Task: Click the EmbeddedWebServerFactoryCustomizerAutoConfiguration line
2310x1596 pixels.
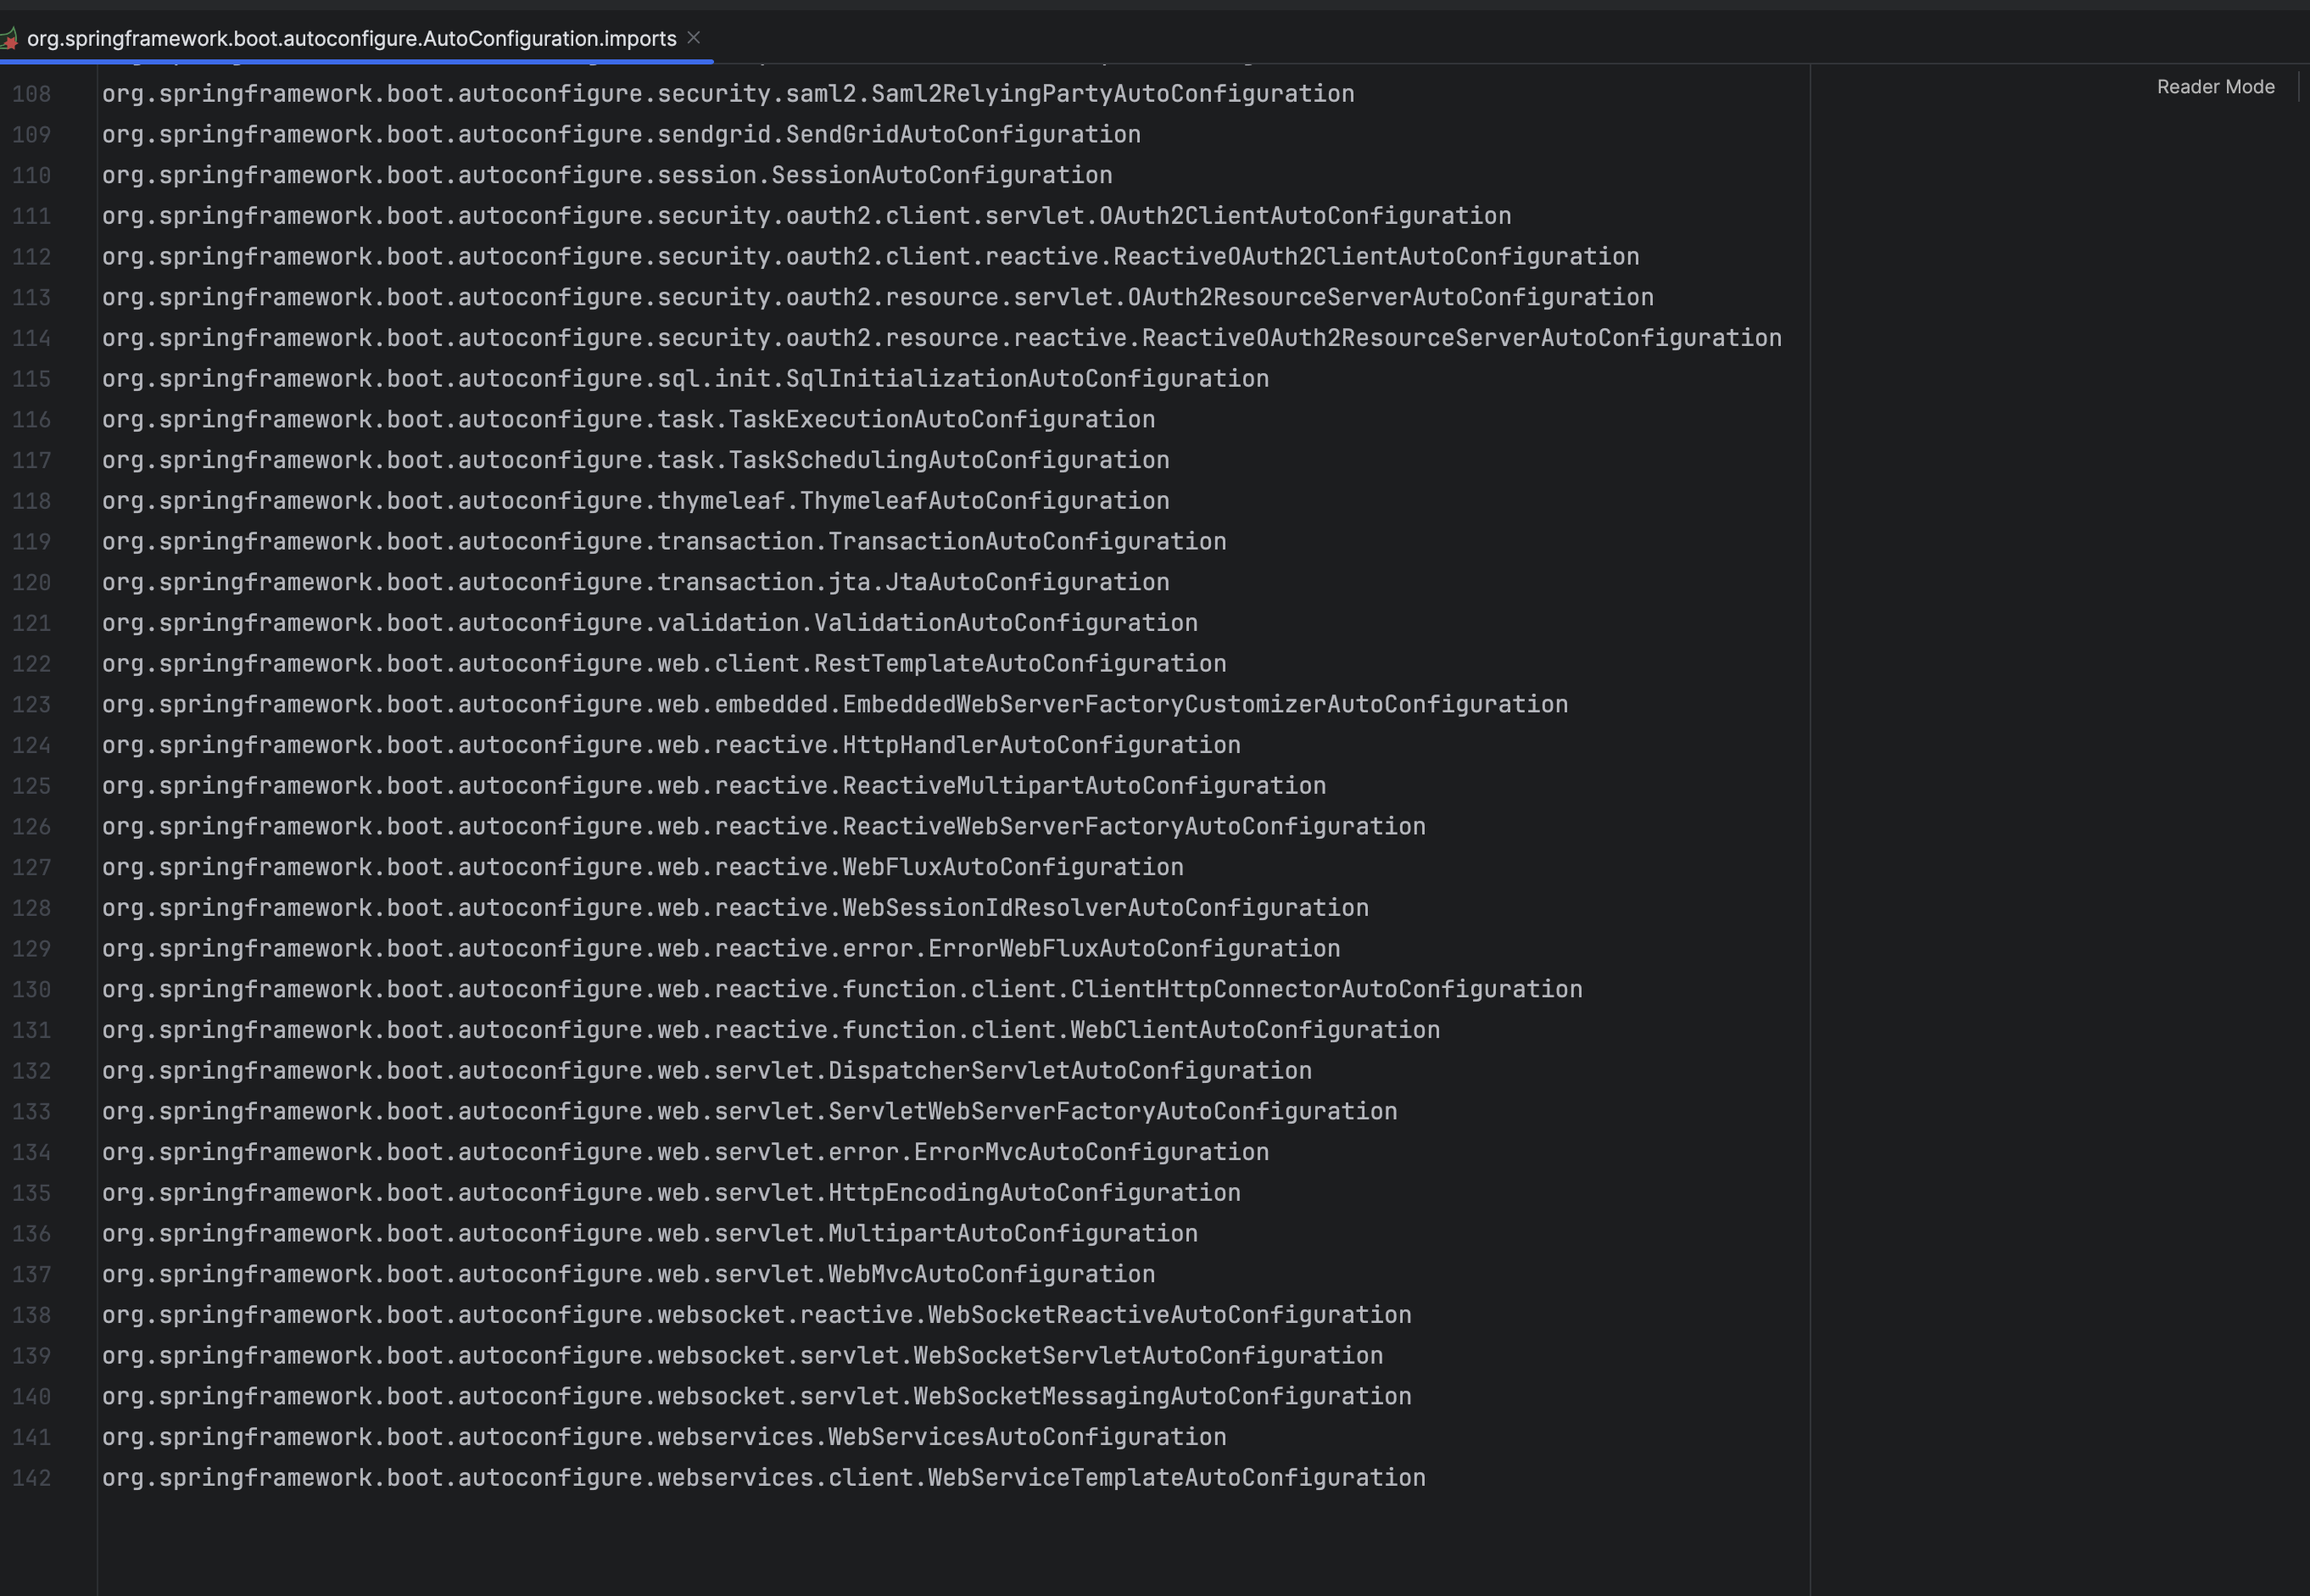Action: 835,705
